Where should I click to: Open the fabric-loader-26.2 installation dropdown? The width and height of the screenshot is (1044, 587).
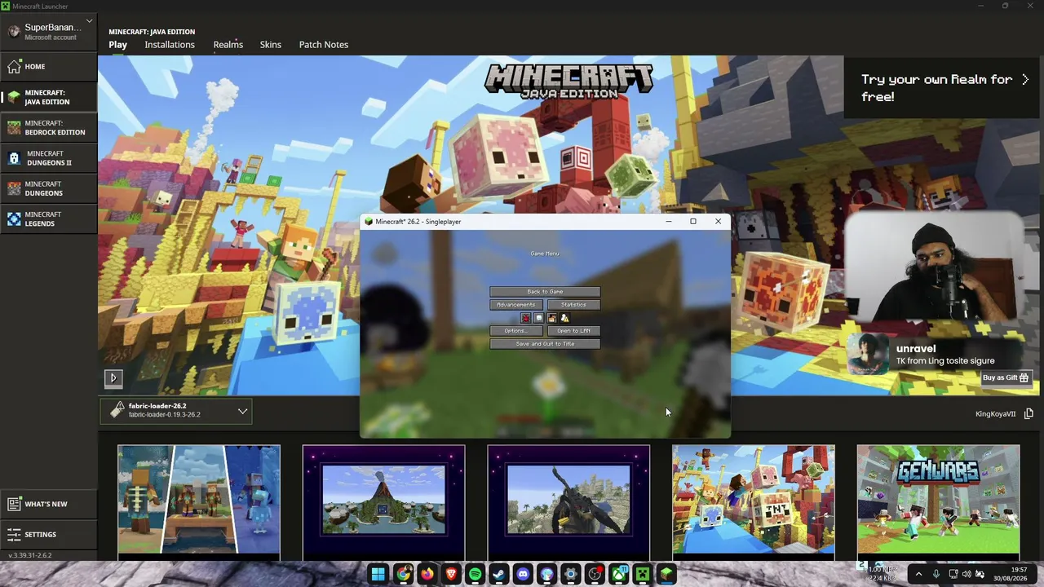tap(177, 410)
